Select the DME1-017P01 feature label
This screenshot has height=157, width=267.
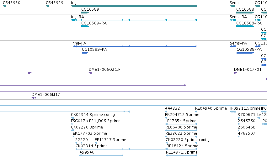[248, 70]
